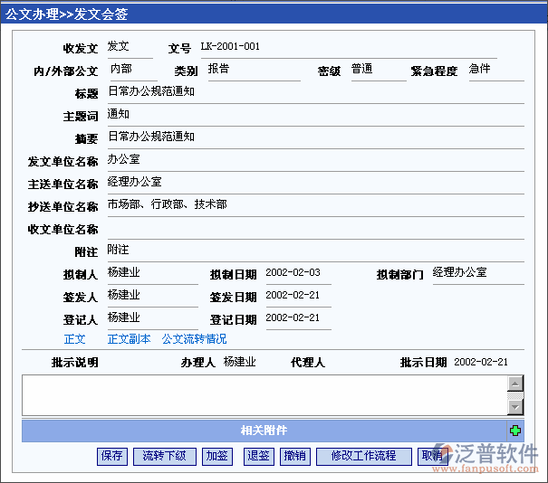The image size is (548, 483).
Task: Click the 取消 button
Action: [431, 456]
